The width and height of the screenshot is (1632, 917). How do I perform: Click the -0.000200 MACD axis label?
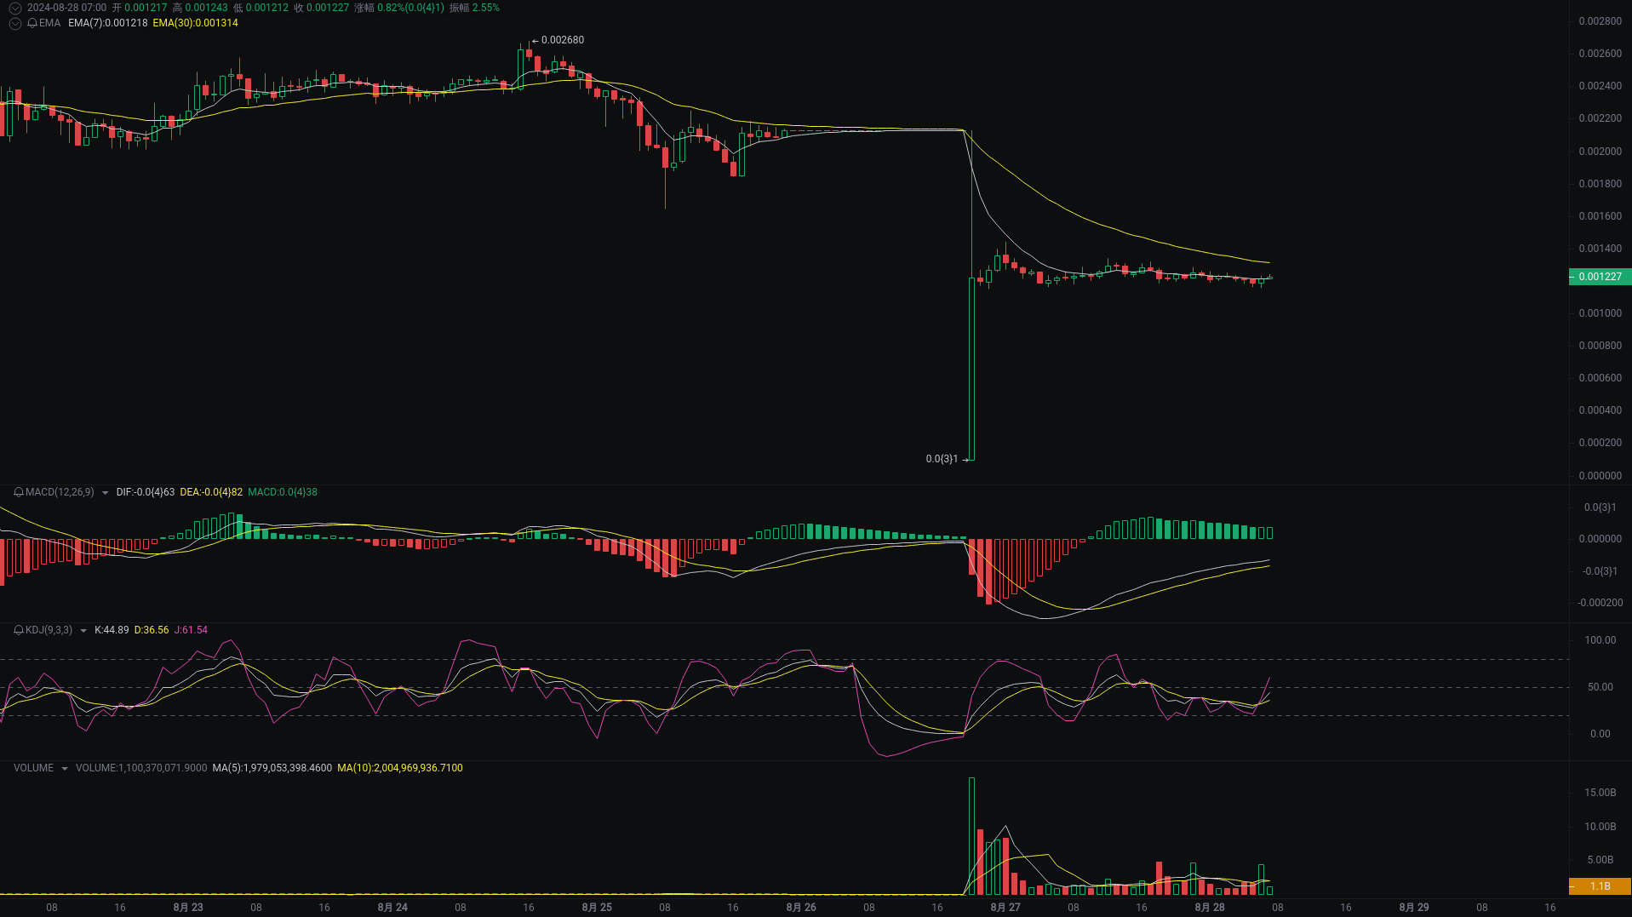tap(1600, 603)
